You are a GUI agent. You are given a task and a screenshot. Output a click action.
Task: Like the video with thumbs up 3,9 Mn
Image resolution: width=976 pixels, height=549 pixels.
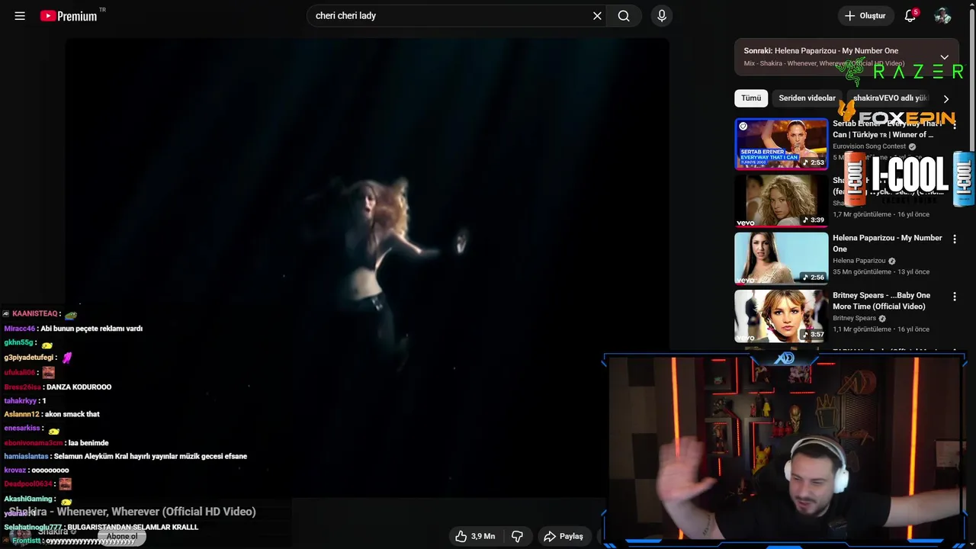click(475, 536)
